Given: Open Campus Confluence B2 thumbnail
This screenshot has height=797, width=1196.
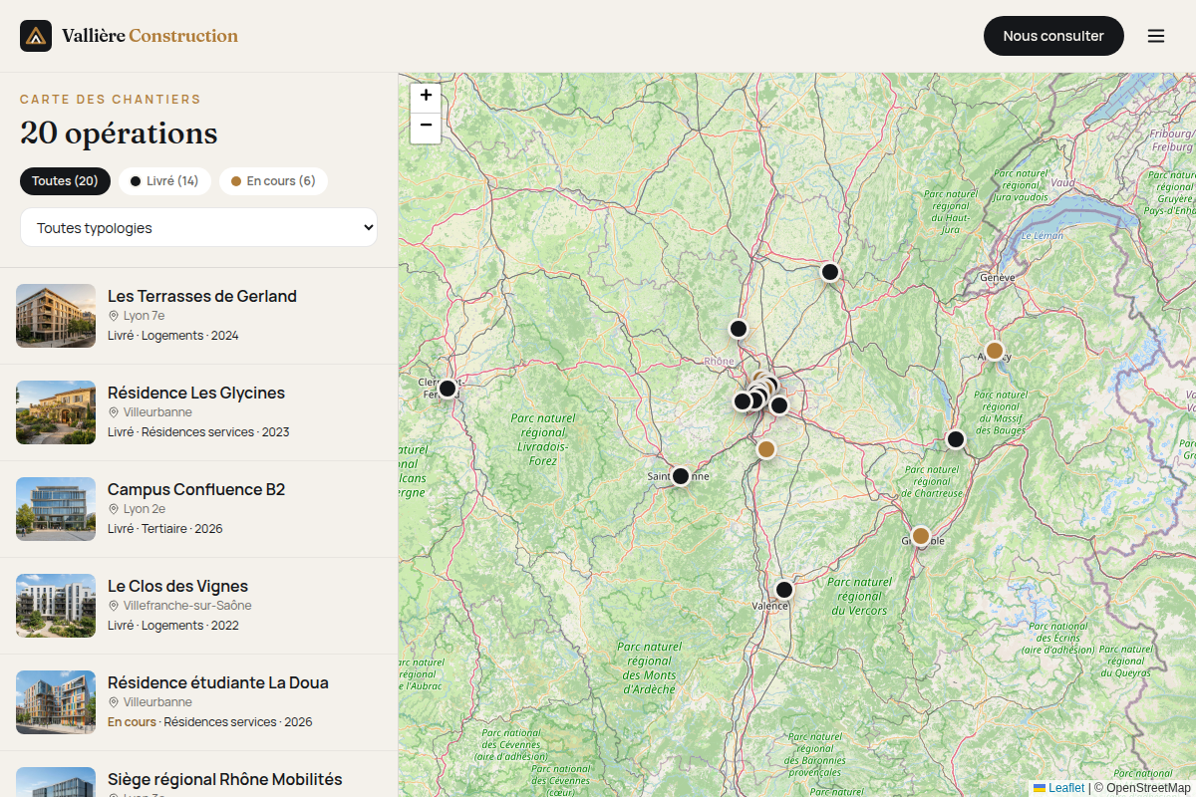Looking at the screenshot, I should (56, 509).
